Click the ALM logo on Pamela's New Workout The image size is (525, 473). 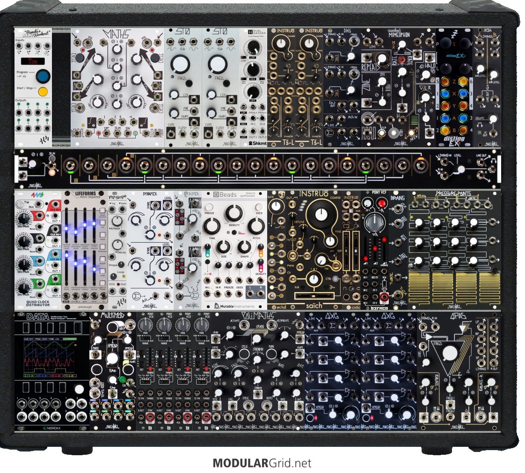pyautogui.click(x=44, y=139)
